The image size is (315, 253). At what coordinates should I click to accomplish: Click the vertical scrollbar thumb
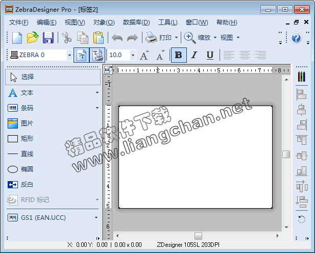click(x=286, y=155)
